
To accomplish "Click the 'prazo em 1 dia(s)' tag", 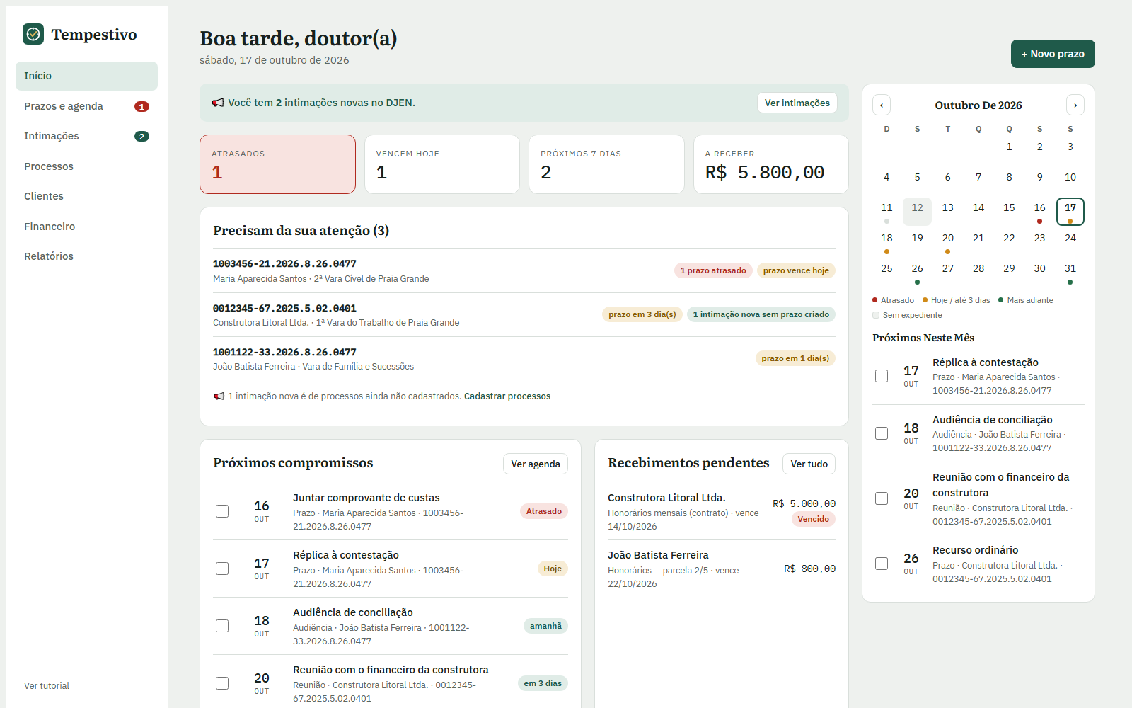I will point(795,358).
